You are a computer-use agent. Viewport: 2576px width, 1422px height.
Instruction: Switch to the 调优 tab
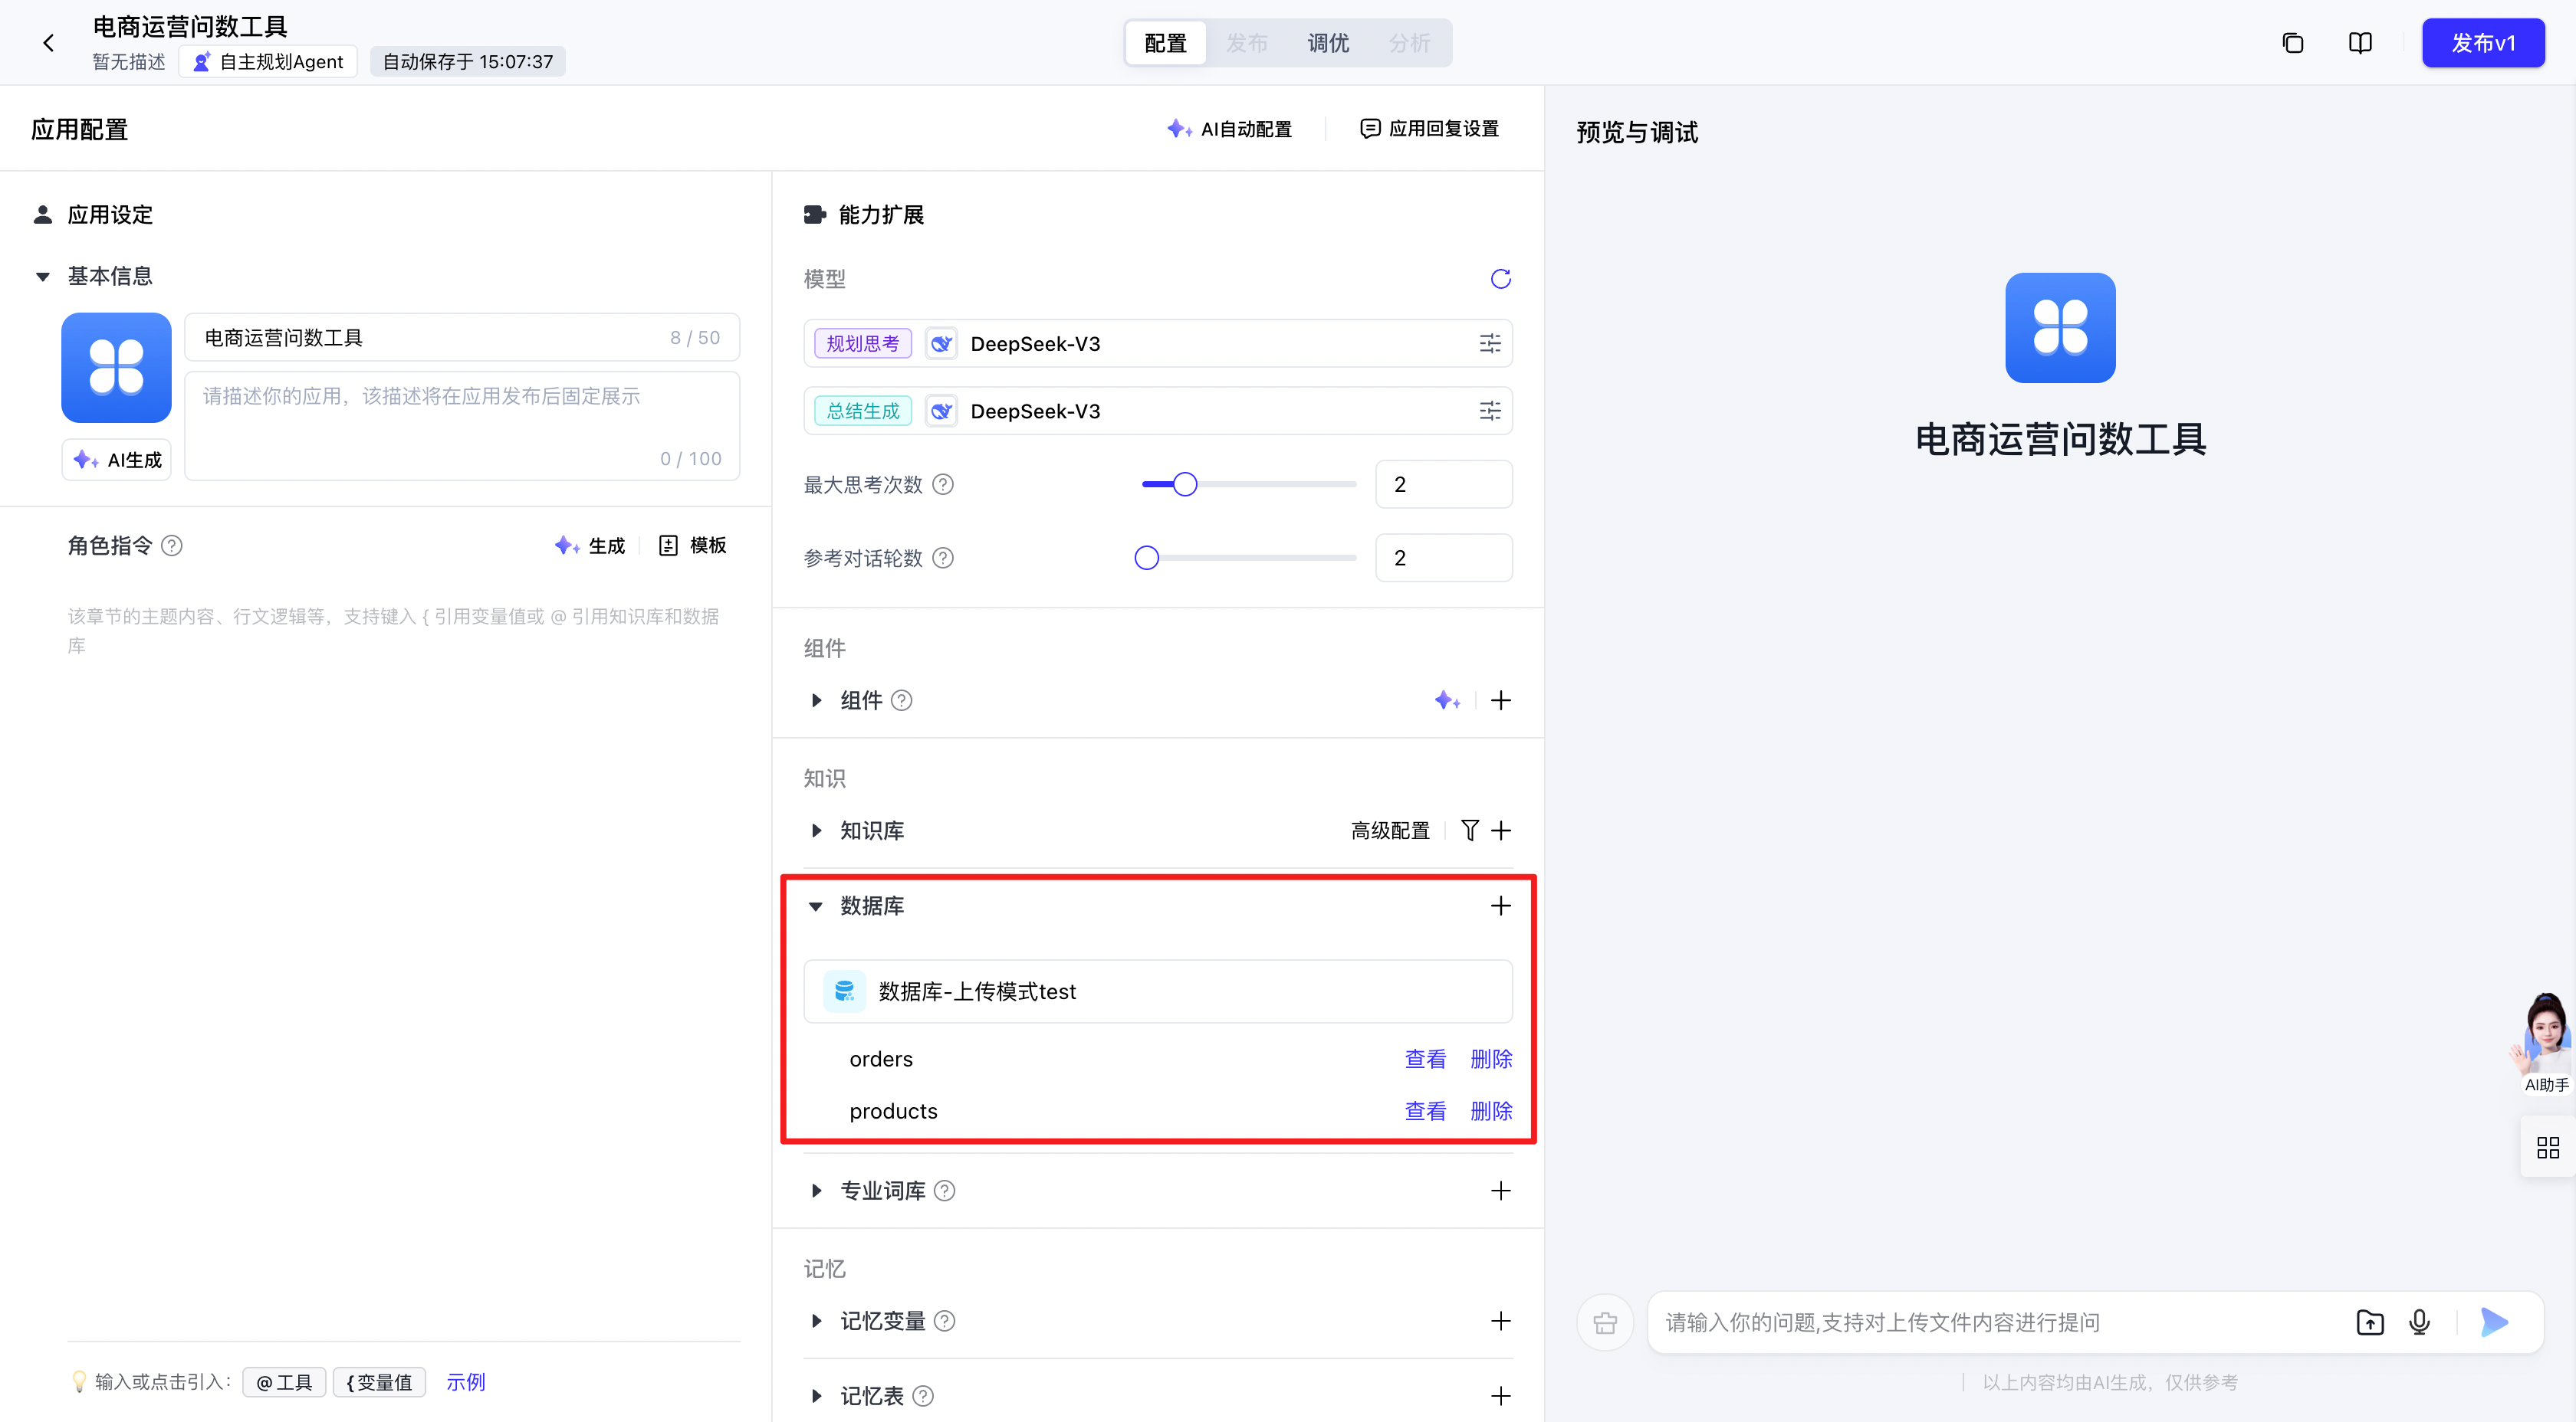1327,43
